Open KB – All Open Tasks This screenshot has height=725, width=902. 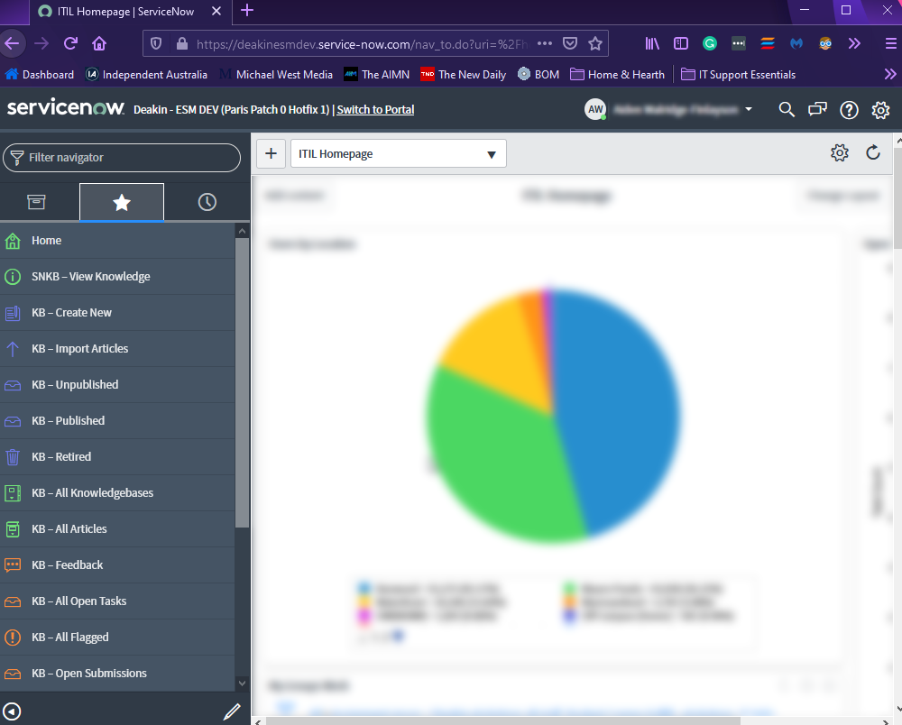117,601
